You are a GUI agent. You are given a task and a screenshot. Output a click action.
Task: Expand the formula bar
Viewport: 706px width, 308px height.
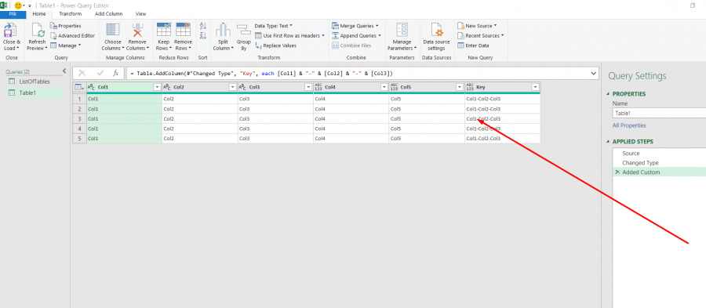tap(593, 73)
